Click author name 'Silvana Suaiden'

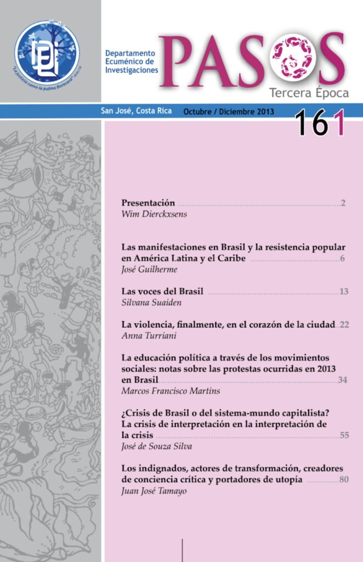(151, 302)
